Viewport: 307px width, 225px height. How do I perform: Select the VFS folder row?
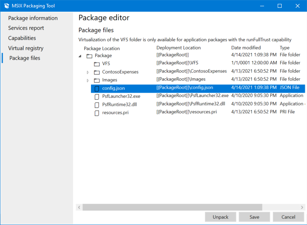tap(198, 63)
